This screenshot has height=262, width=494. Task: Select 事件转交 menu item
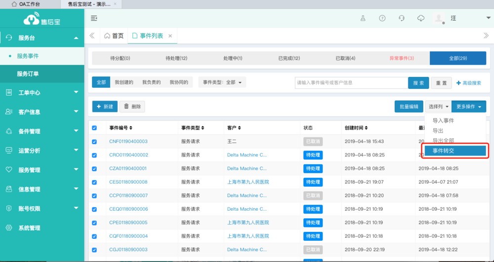click(455, 150)
